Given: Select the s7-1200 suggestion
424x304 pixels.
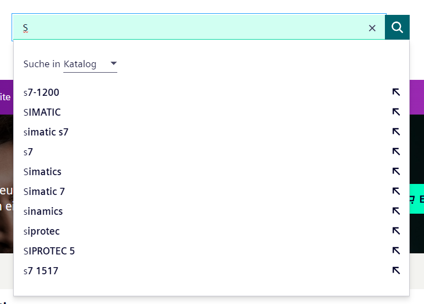Looking at the screenshot, I should pos(41,93).
